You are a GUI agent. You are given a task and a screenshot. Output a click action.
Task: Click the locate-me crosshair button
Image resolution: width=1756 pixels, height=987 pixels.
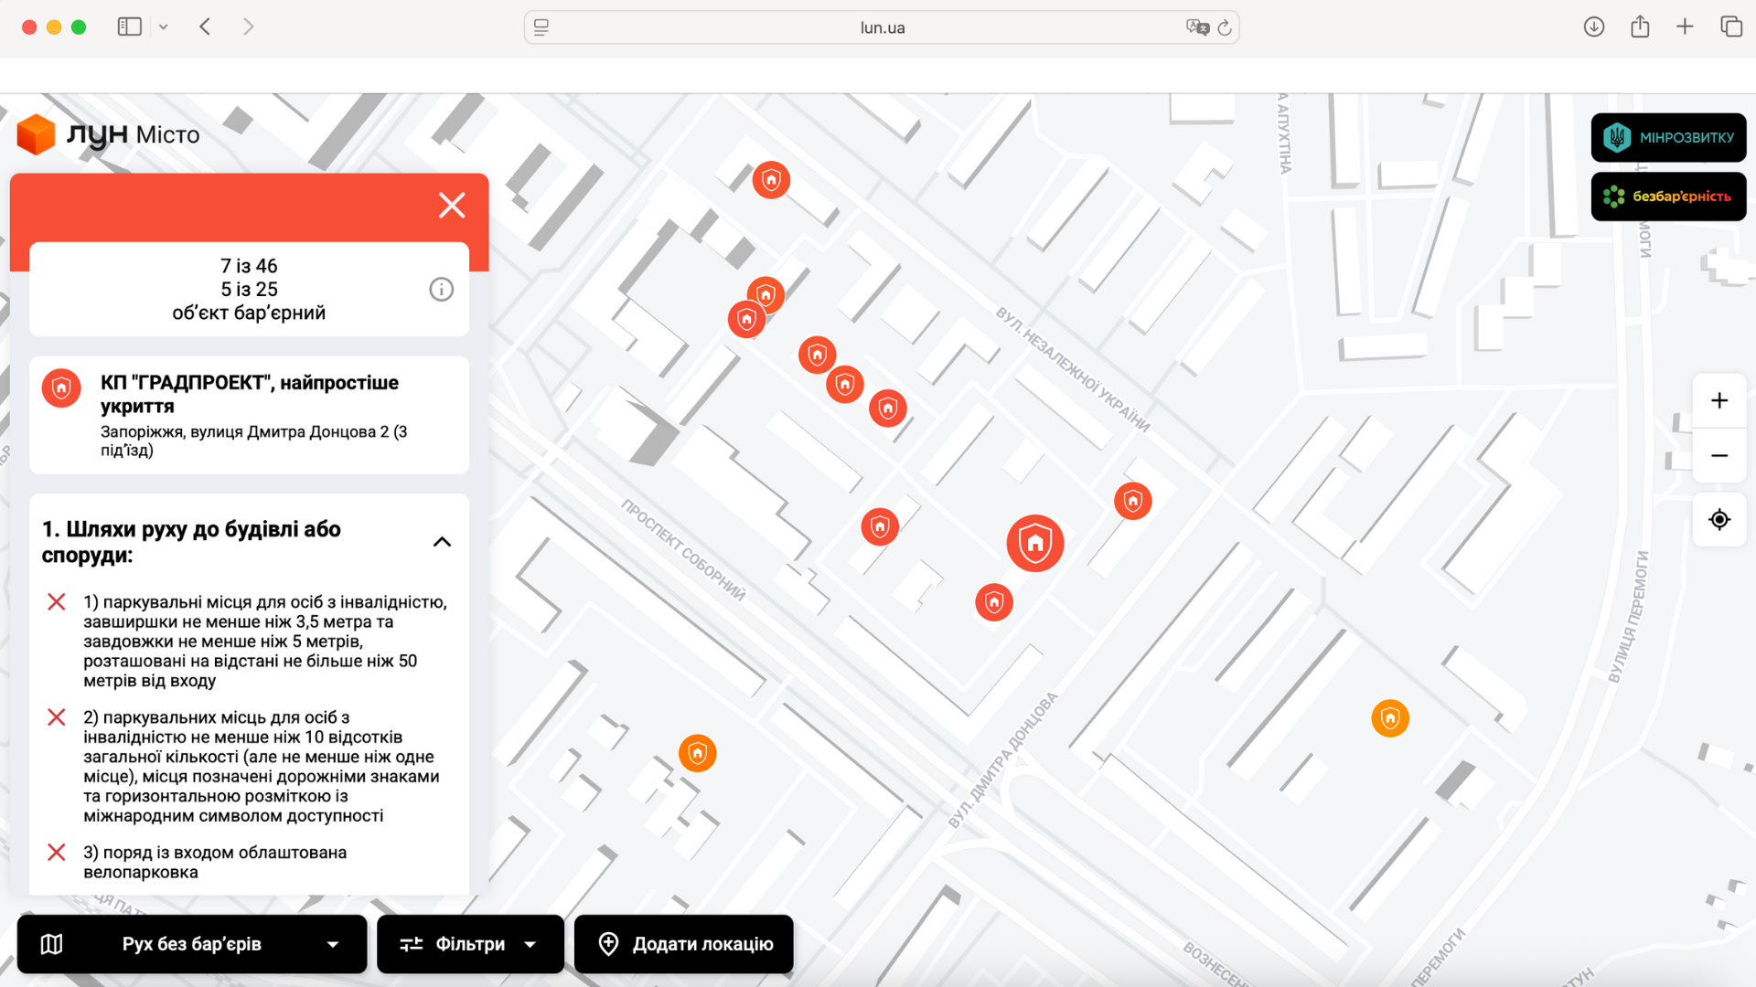pyautogui.click(x=1719, y=519)
